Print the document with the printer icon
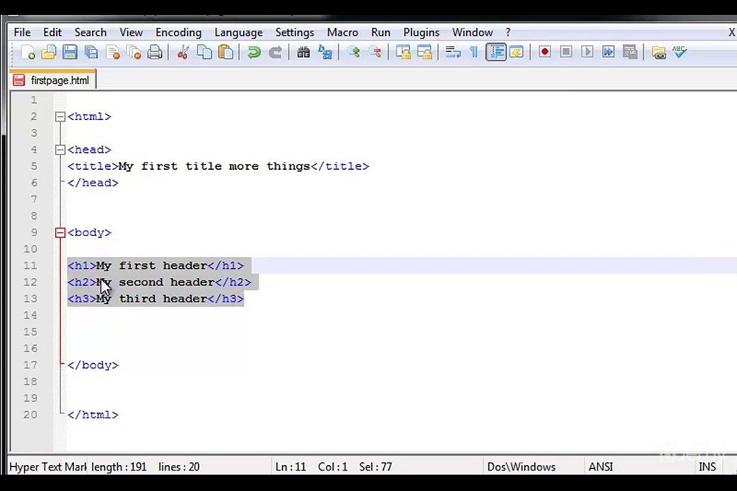This screenshot has width=737, height=491. (x=155, y=52)
